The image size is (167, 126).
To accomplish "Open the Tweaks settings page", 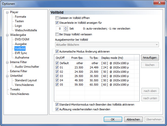I will [x=15, y=89].
